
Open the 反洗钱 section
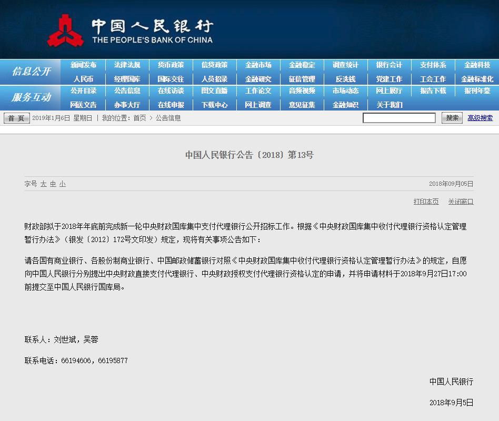click(345, 79)
